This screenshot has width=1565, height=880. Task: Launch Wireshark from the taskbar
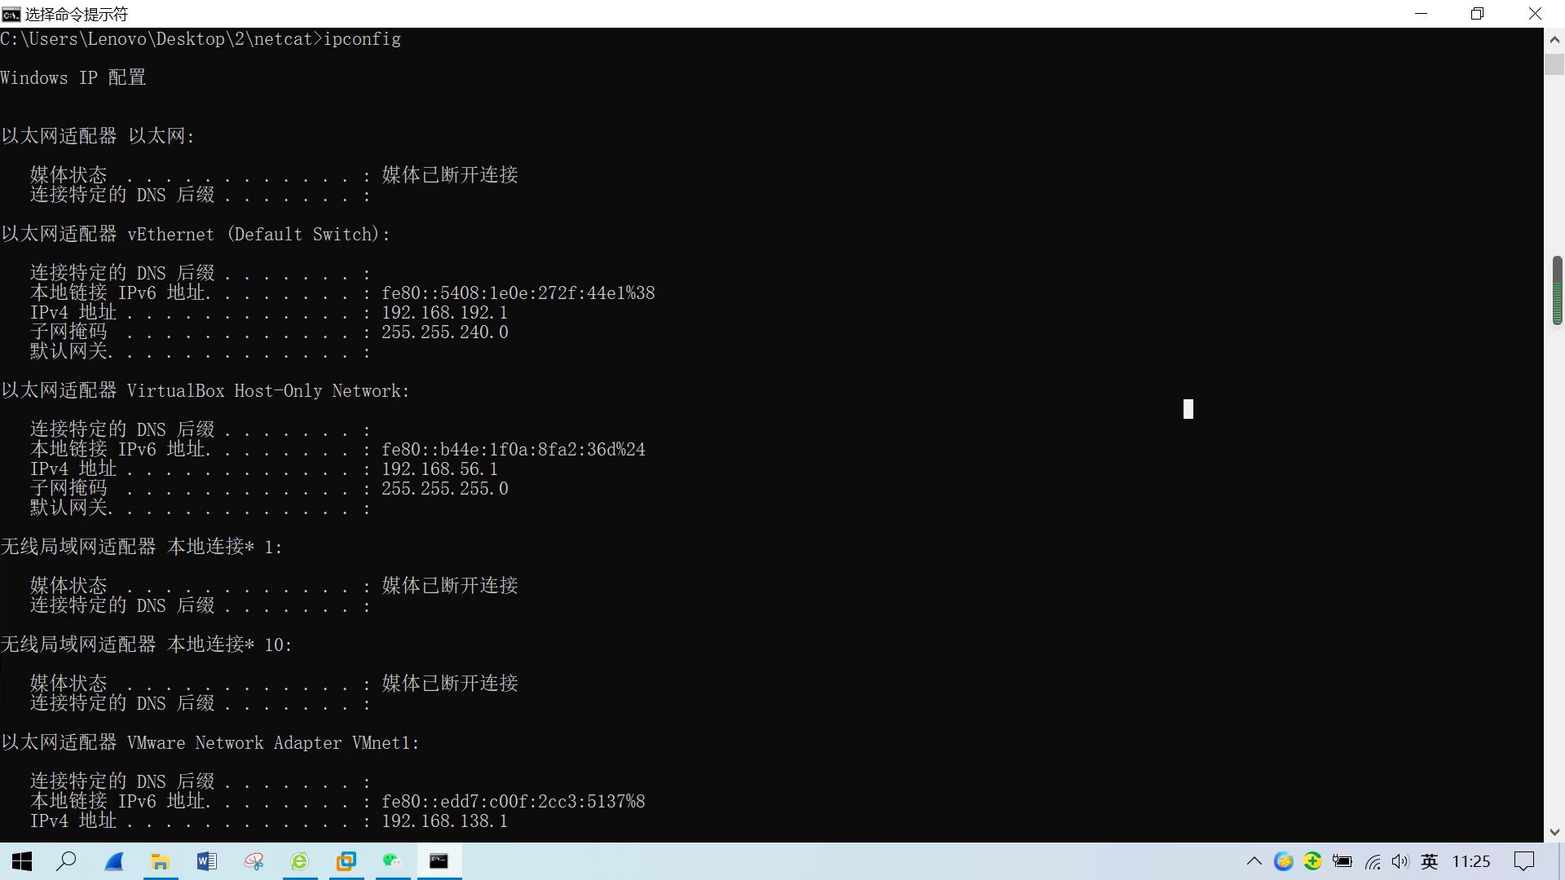pyautogui.click(x=113, y=861)
